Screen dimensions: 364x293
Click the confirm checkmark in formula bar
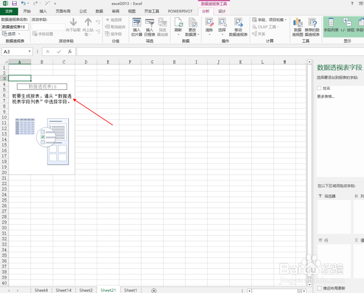pos(59,52)
